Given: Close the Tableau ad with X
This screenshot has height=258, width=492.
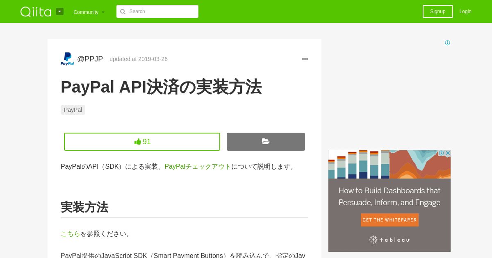Looking at the screenshot, I should pos(448,153).
